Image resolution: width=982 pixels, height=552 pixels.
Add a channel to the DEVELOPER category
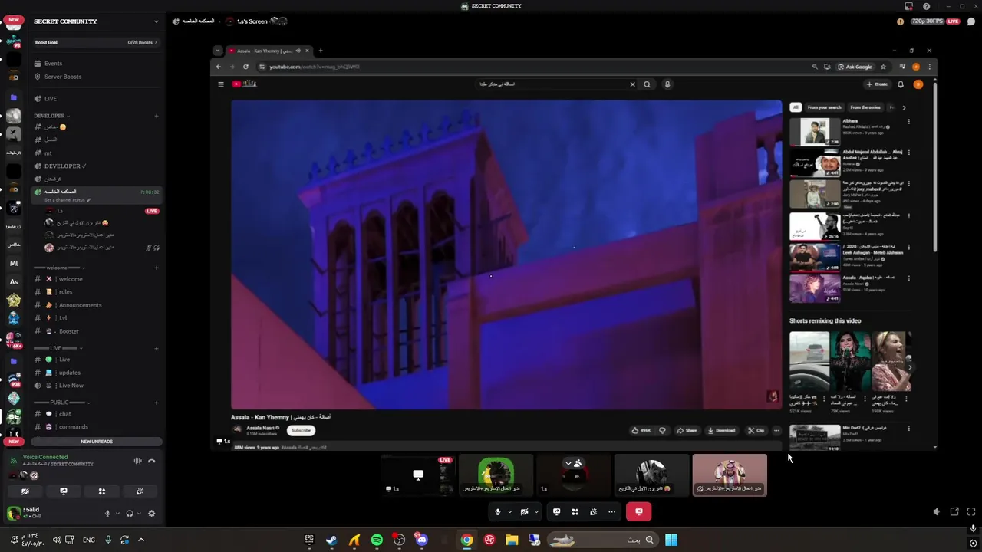pyautogui.click(x=157, y=116)
